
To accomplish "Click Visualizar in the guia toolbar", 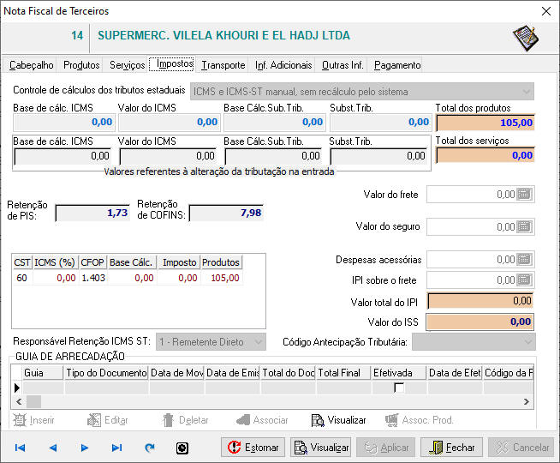I will 338,420.
